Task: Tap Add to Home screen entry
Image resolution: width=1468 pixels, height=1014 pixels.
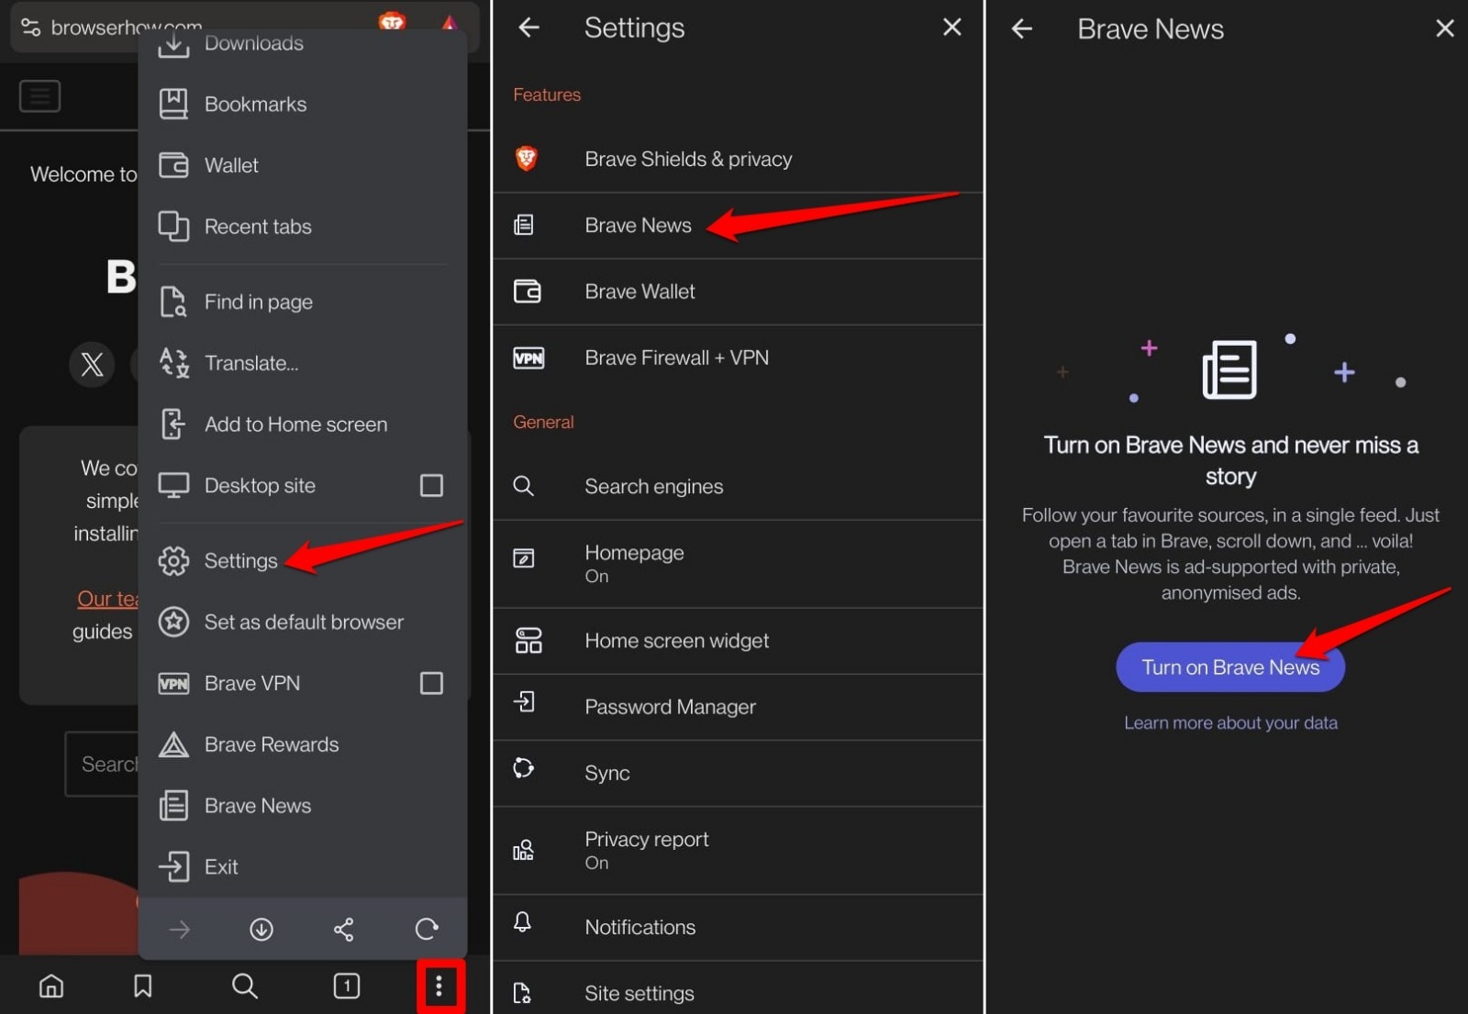Action: pos(302,424)
